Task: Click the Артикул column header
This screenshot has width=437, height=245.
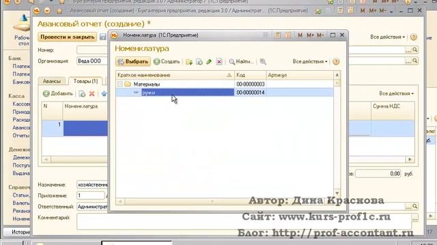Action: click(x=300, y=75)
